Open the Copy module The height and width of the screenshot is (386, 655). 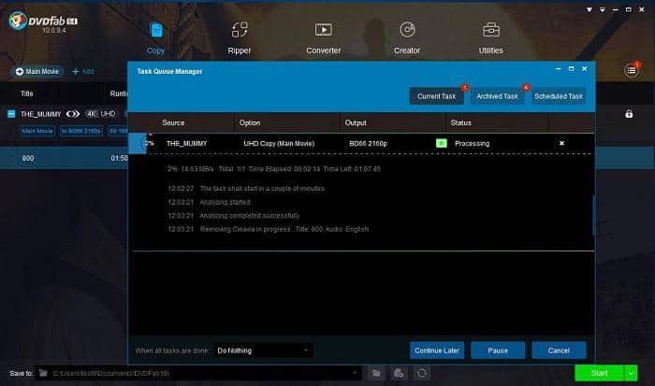[156, 38]
